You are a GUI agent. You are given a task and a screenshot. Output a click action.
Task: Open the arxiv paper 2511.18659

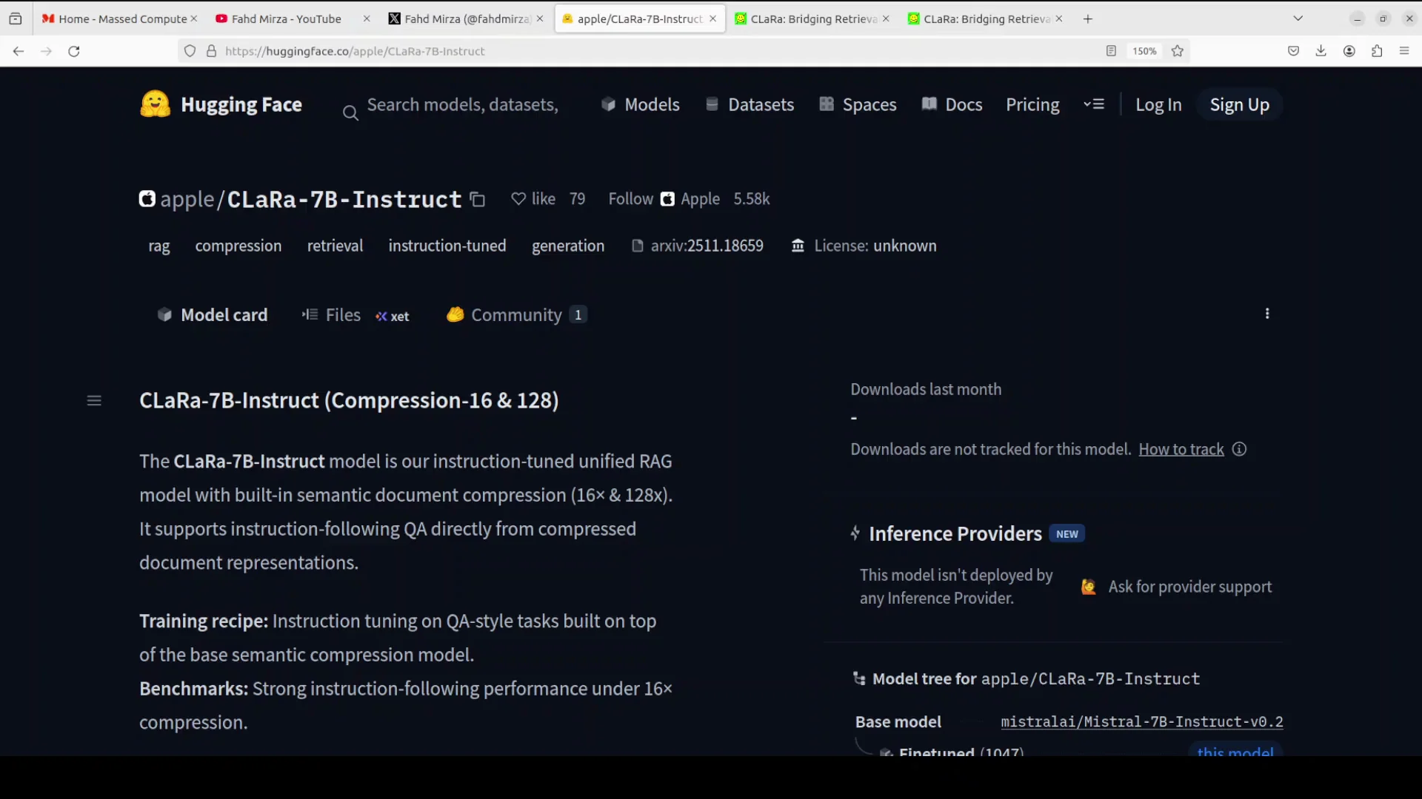706,246
